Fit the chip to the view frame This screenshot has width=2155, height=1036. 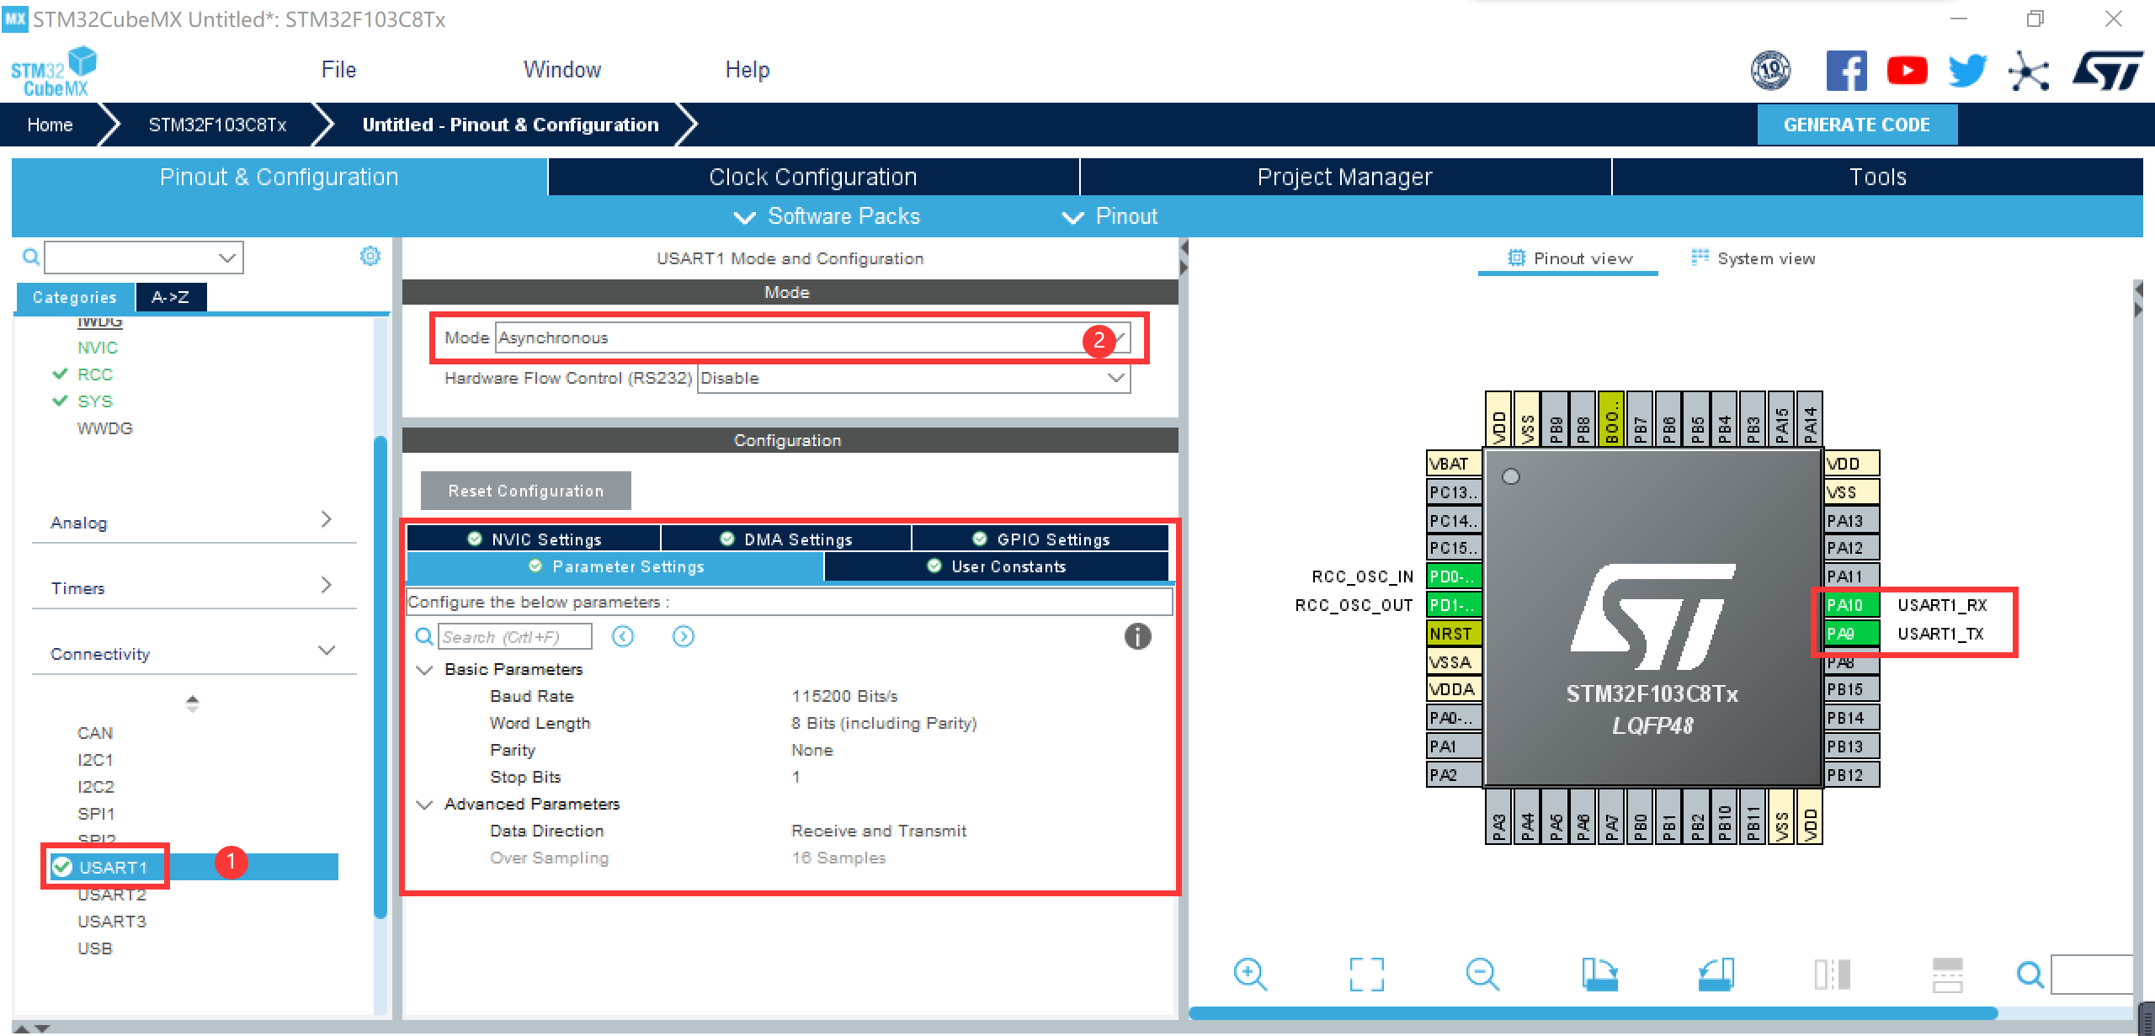coord(1366,975)
